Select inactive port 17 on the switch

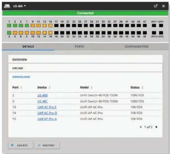56,25
